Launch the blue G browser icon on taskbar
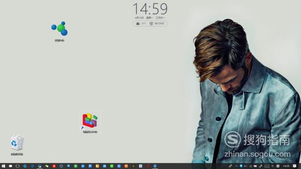The width and height of the screenshot is (301, 169). click(25, 166)
